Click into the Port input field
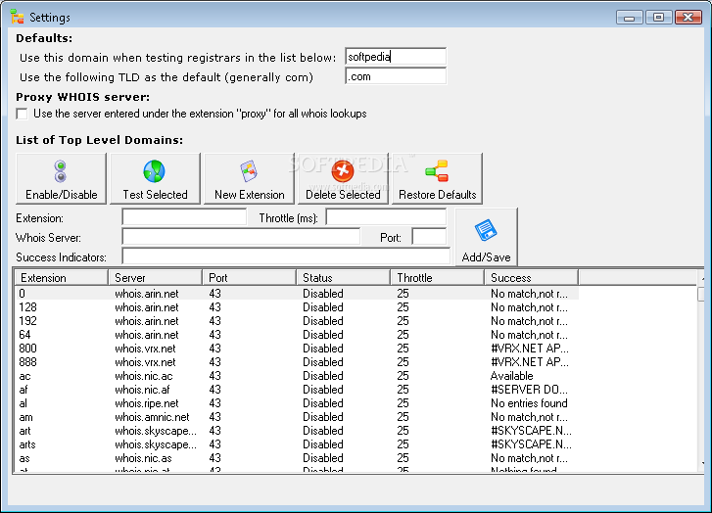The width and height of the screenshot is (712, 513). coord(429,237)
